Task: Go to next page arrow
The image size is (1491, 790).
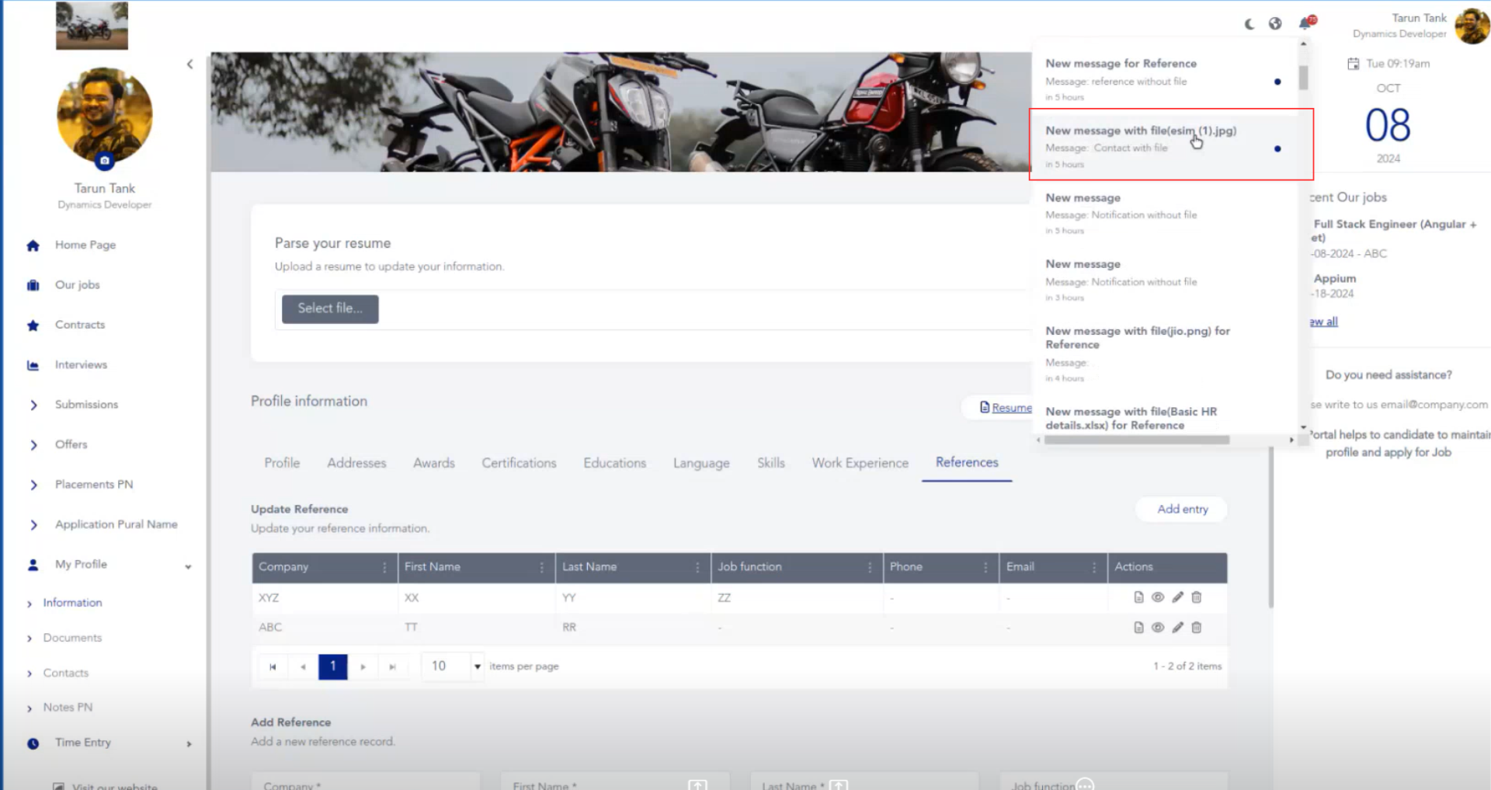Action: 363,666
